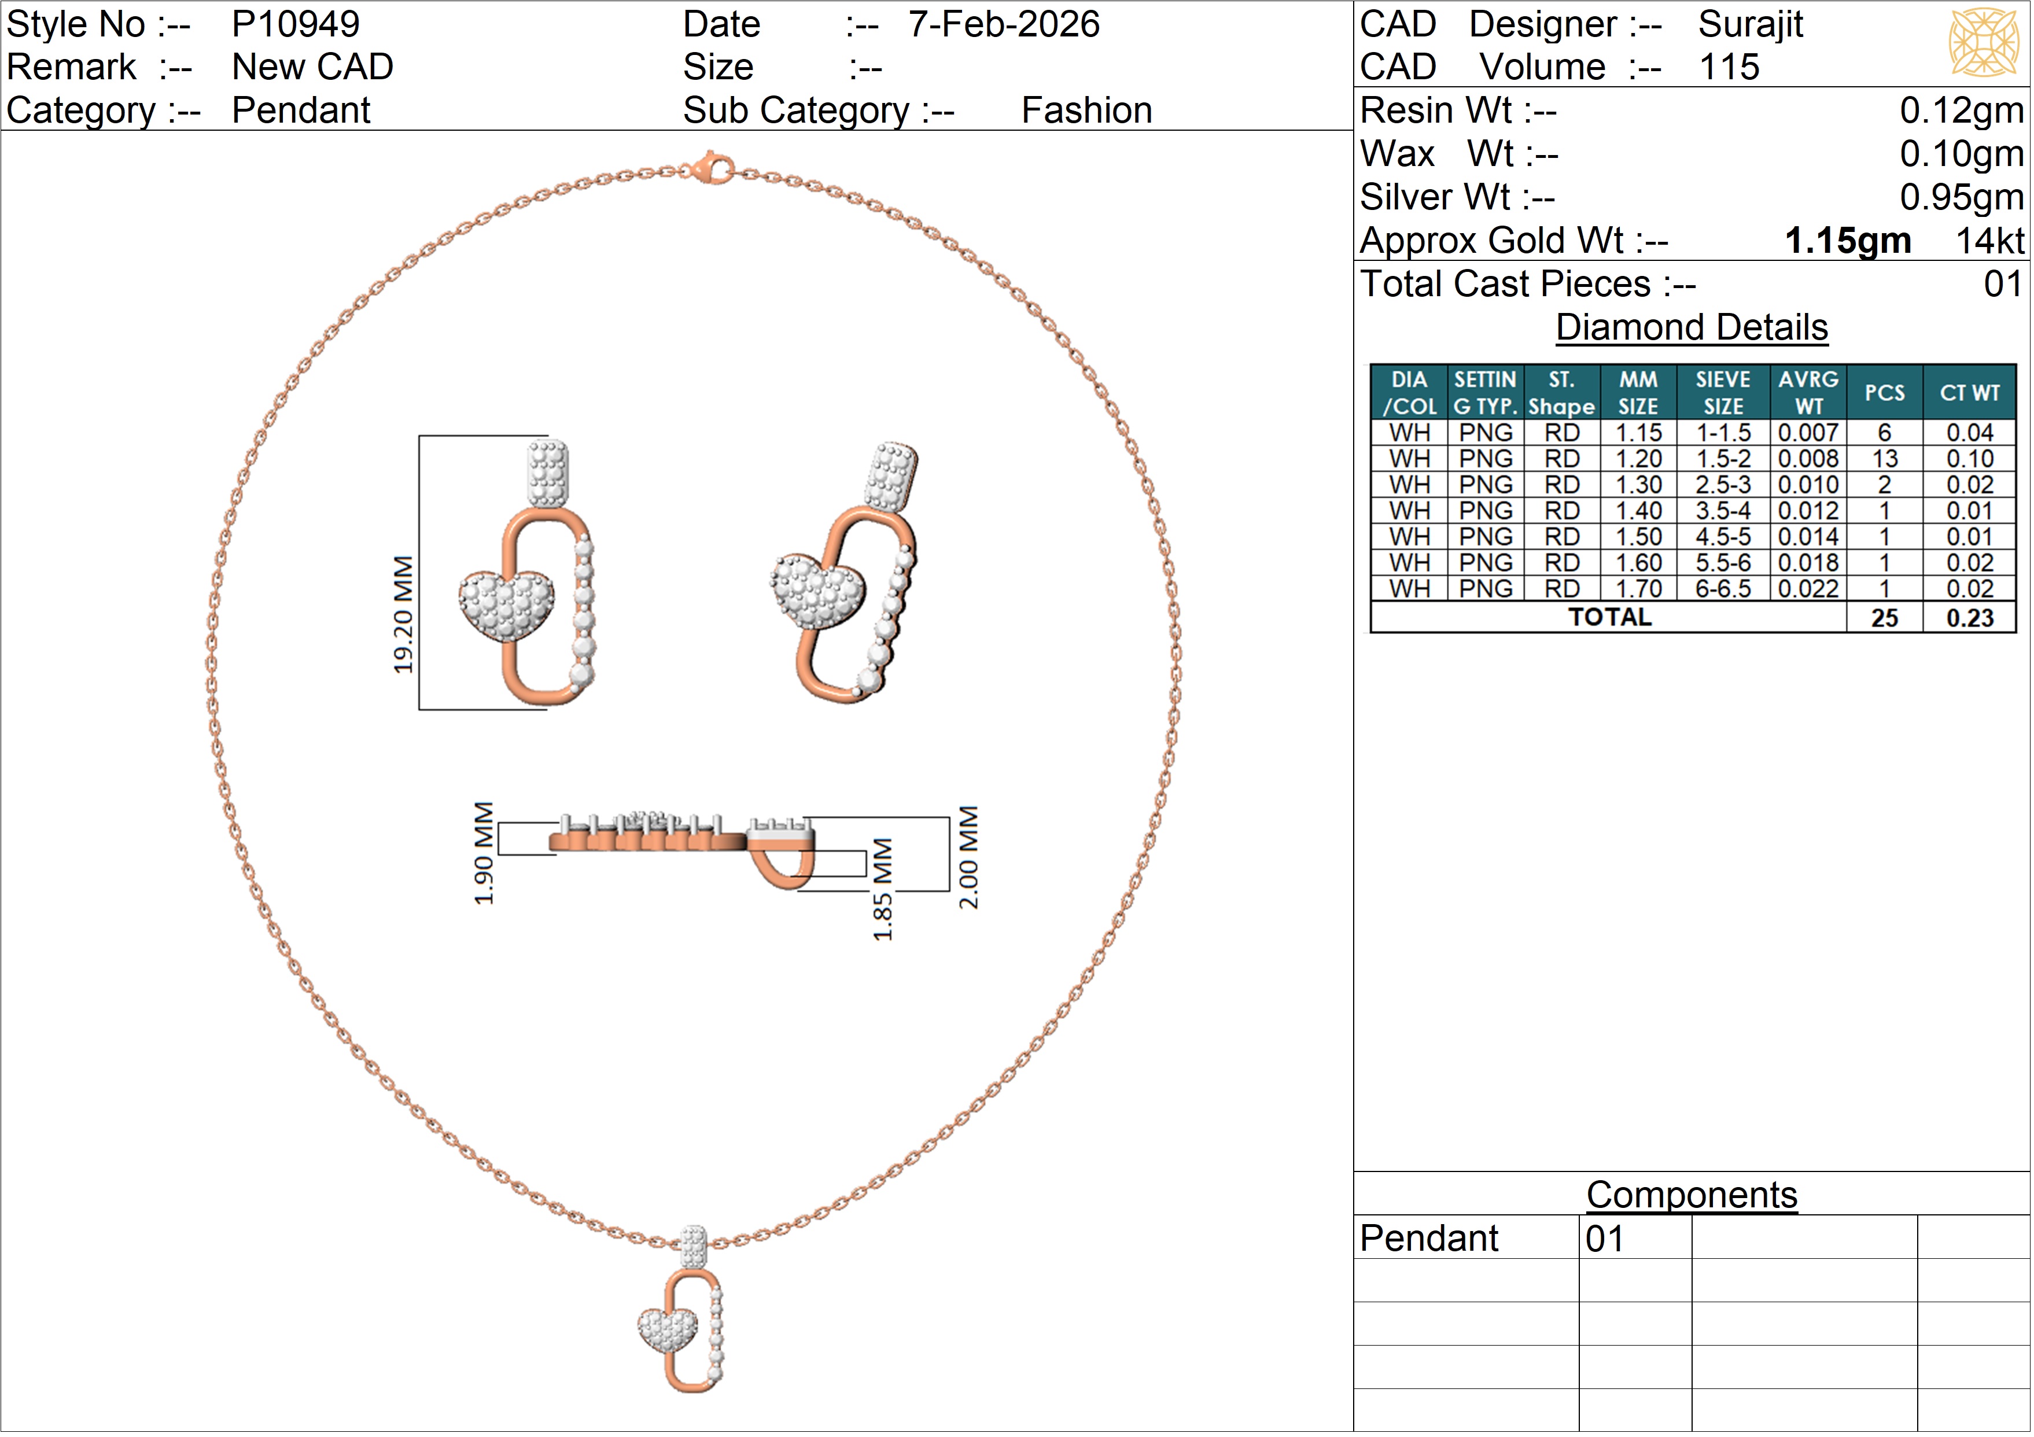This screenshot has height=1437, width=2034.
Task: Click the 1.20 MM size diamond row
Action: 1638,459
